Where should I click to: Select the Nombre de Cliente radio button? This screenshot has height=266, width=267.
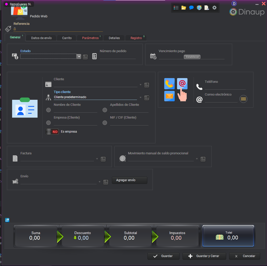(48, 110)
